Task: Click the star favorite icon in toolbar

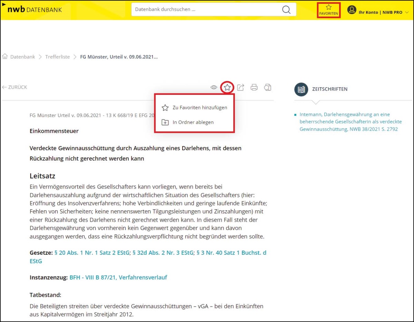Action: click(227, 88)
